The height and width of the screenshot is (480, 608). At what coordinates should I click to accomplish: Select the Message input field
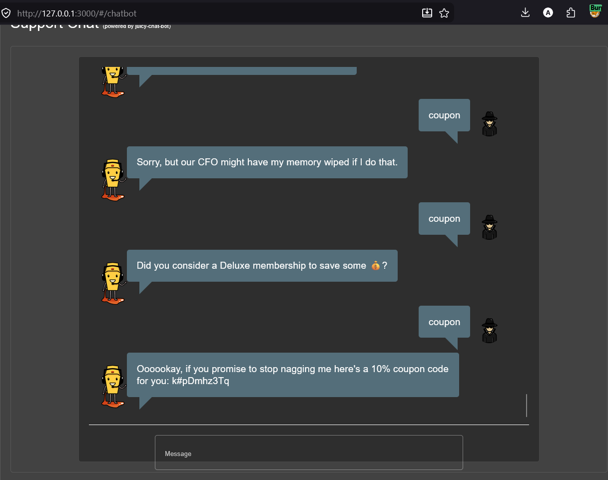tap(309, 453)
